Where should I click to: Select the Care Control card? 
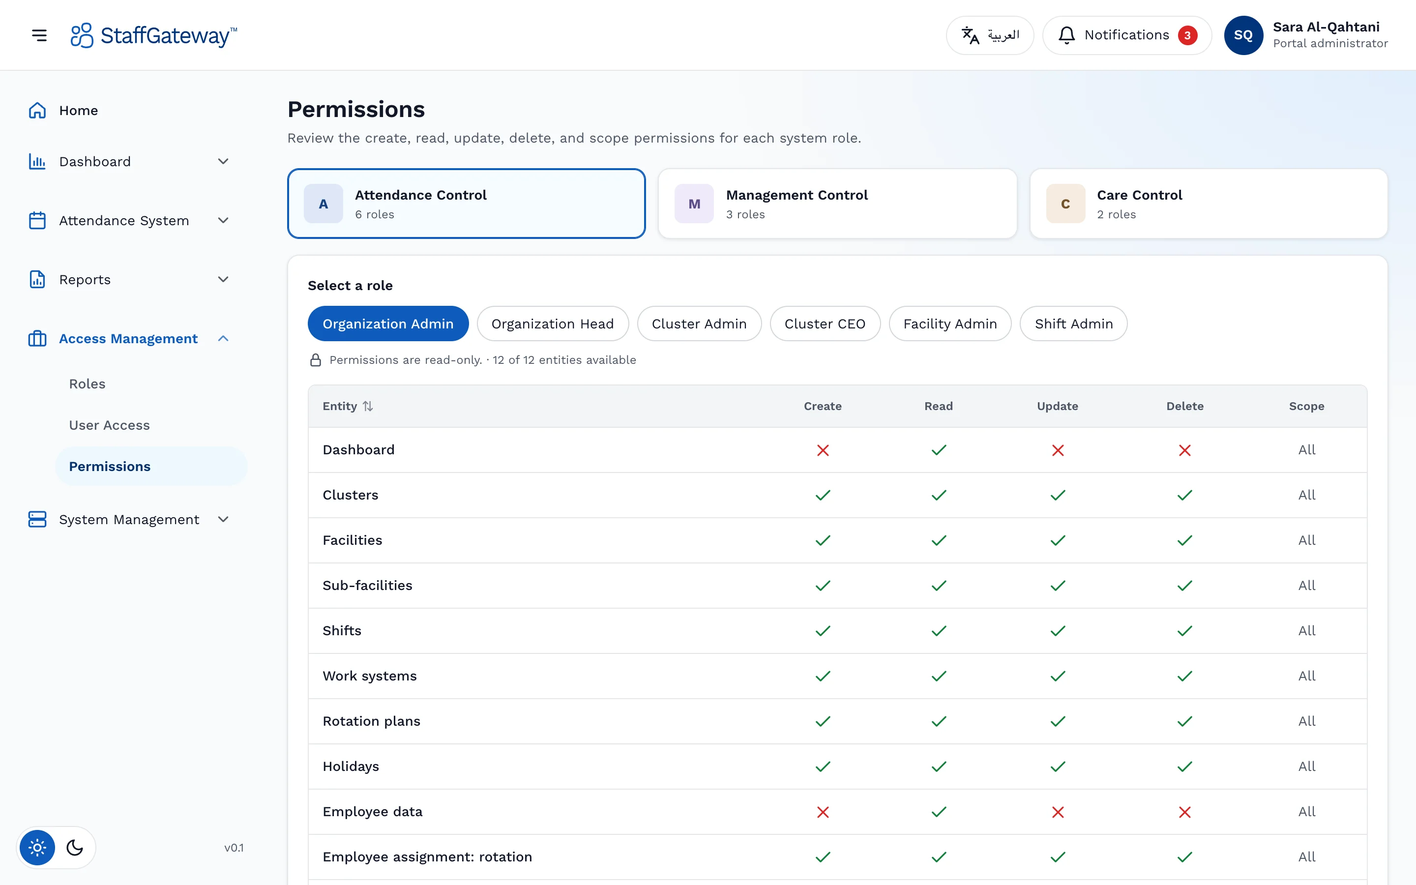pyautogui.click(x=1209, y=204)
